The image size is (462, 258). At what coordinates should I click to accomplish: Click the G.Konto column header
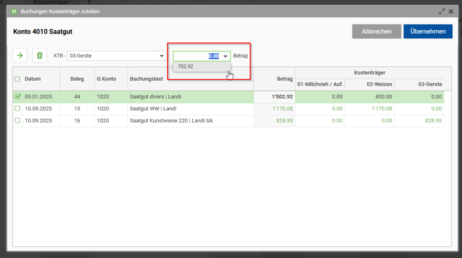pyautogui.click(x=106, y=79)
